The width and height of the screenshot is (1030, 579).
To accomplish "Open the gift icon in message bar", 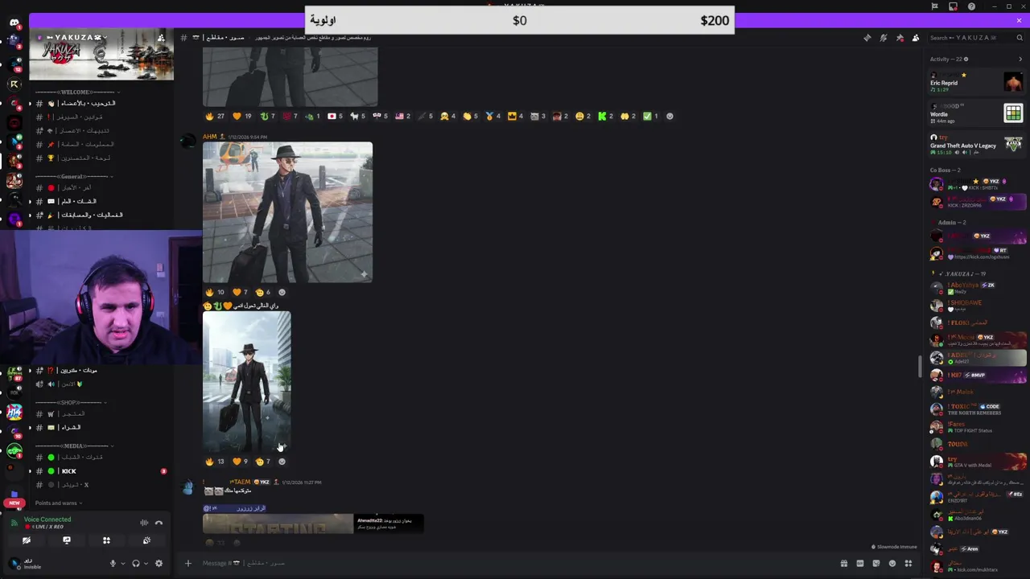I will tap(844, 563).
